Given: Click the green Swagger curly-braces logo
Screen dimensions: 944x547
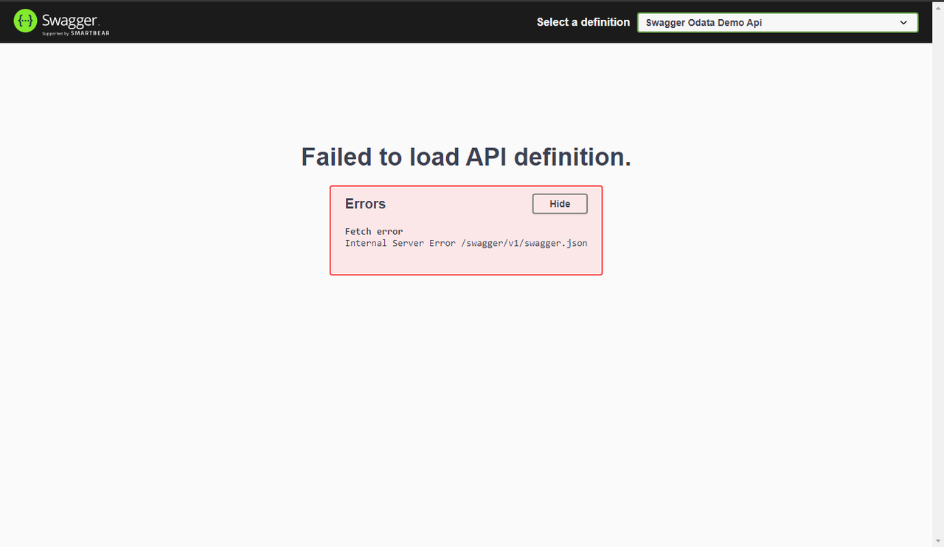Looking at the screenshot, I should [24, 20].
